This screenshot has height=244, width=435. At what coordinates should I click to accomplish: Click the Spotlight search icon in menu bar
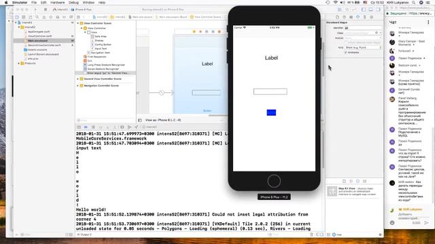[x=414, y=3]
